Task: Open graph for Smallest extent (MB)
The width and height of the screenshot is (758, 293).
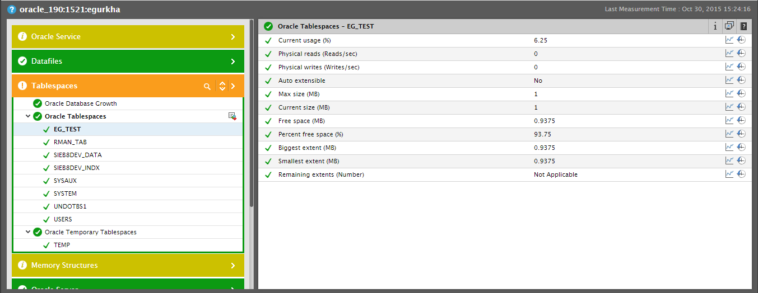Action: click(729, 160)
